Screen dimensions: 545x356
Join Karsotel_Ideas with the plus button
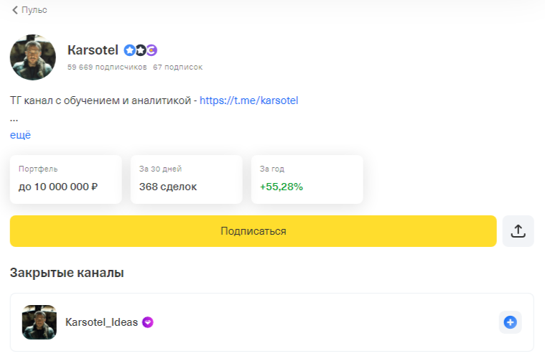click(511, 322)
